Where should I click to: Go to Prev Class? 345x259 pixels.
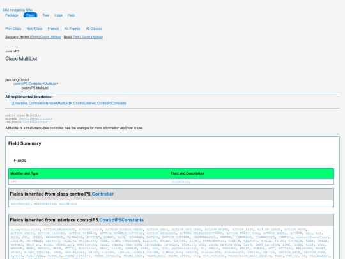coord(13,29)
